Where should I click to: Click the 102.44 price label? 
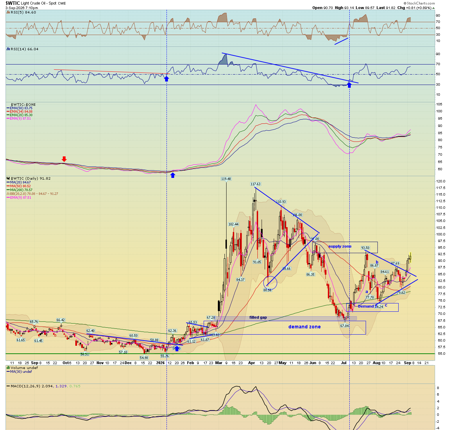coord(233,224)
